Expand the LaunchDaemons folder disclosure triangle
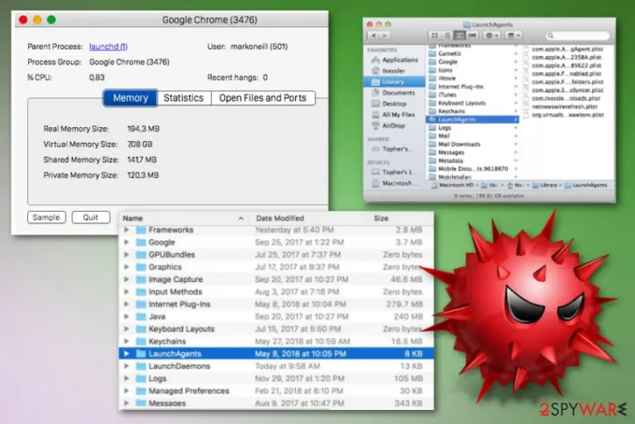635x424 pixels. click(127, 366)
